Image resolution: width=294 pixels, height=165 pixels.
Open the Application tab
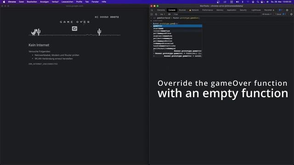pos(232,10)
